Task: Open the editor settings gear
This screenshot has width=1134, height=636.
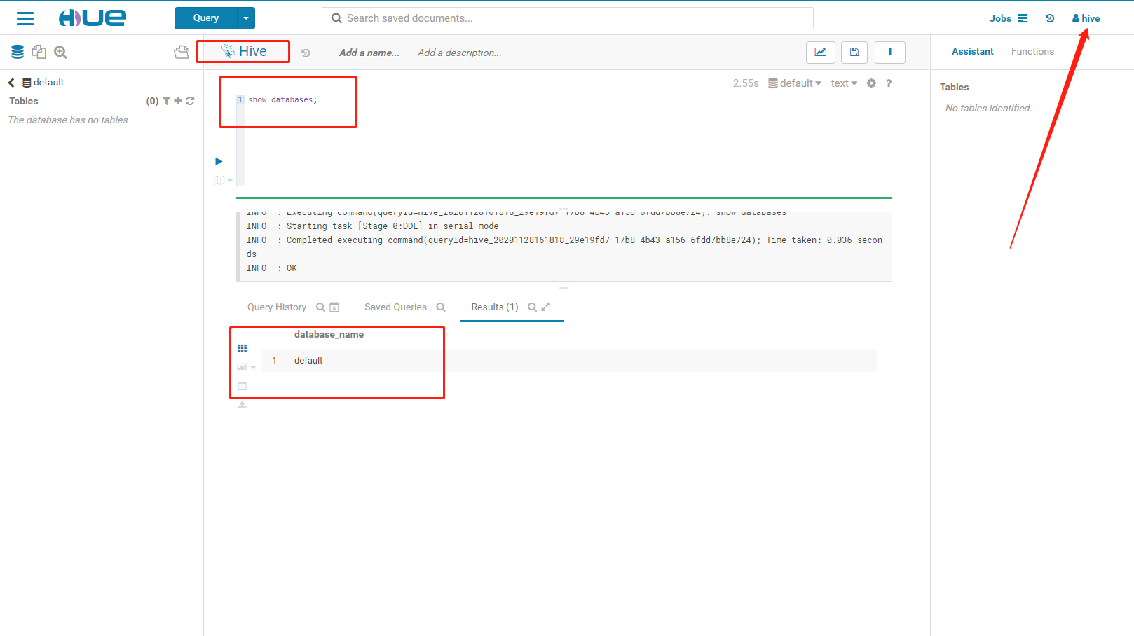Action: (x=871, y=83)
